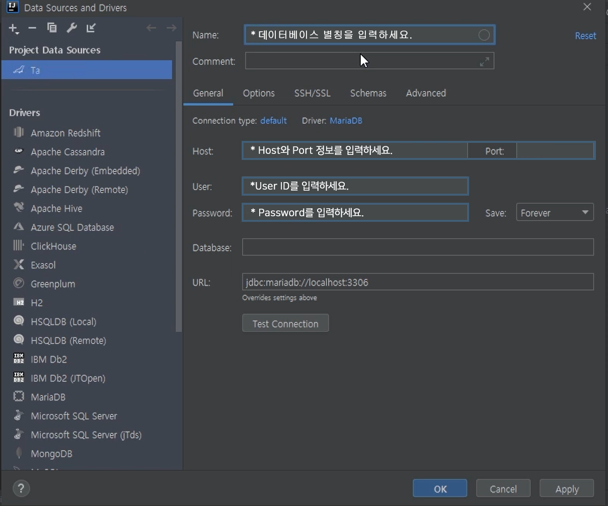Click the Reset link
The width and height of the screenshot is (608, 506).
(585, 36)
